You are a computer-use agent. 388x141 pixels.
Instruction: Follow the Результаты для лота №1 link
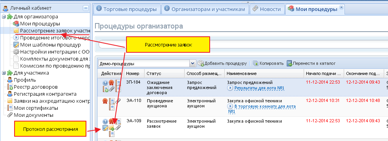point(259,88)
